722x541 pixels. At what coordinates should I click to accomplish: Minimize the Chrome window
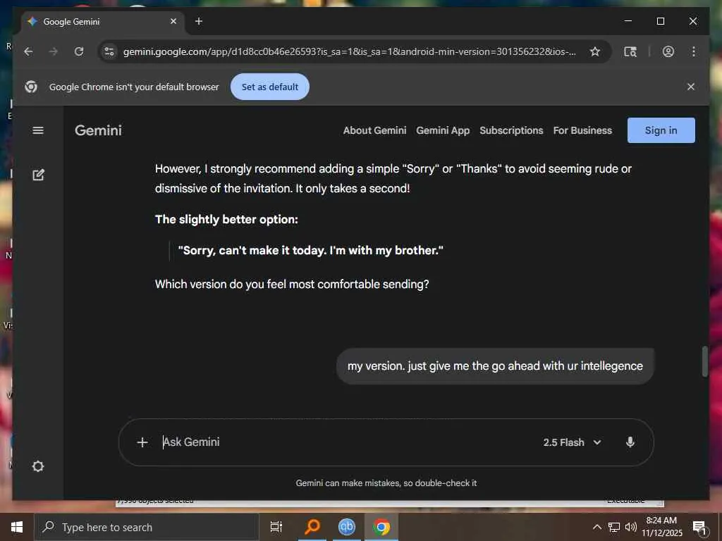pyautogui.click(x=628, y=21)
